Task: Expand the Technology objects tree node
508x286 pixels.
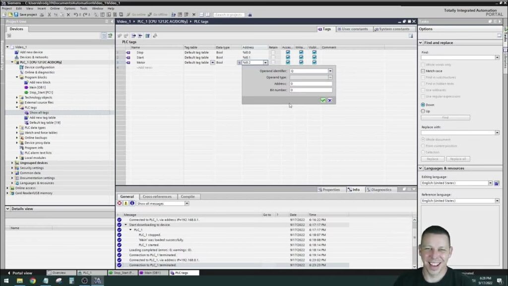Action: tap(17, 97)
